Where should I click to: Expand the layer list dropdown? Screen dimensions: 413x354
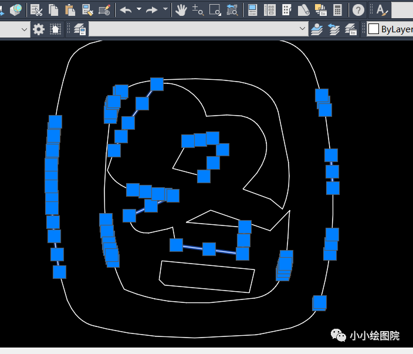(302, 28)
